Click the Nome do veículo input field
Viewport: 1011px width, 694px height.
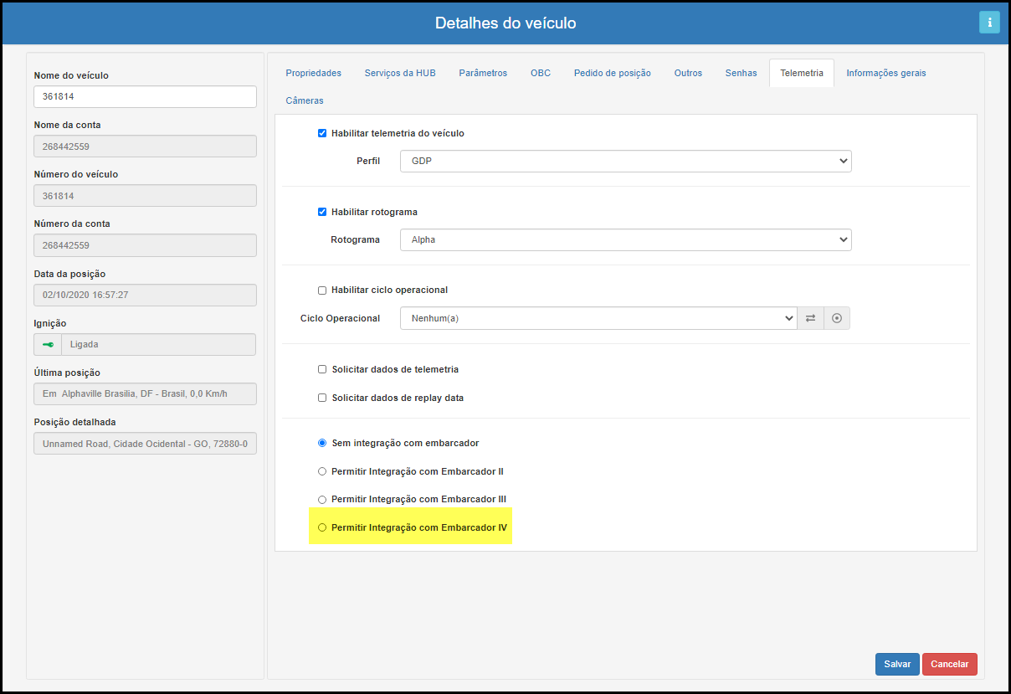tap(145, 96)
